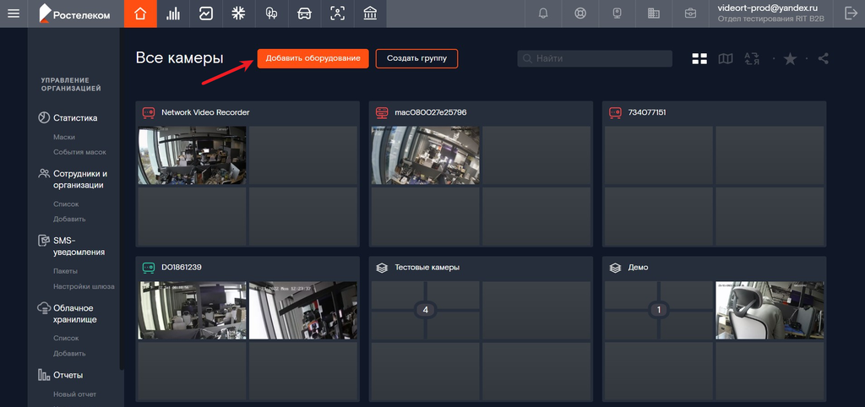Screen dimensions: 865x407
Task: Open Добавить under Сотрудники и организации
Action: pos(69,219)
